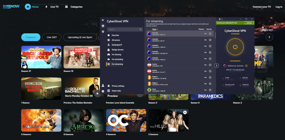Open the settings gear in CyberGhost sidebar
The image size is (285, 140).
(103, 91)
